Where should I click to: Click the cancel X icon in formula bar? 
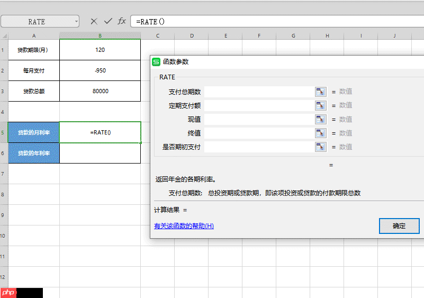click(94, 21)
